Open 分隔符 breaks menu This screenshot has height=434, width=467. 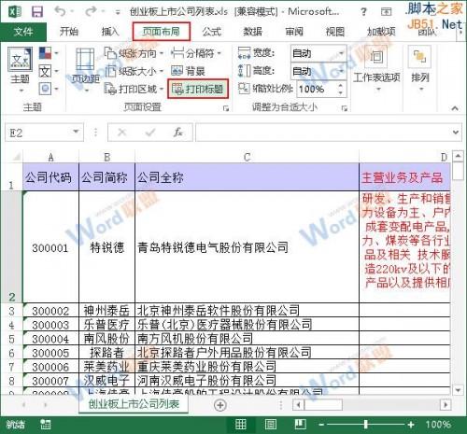click(x=196, y=53)
